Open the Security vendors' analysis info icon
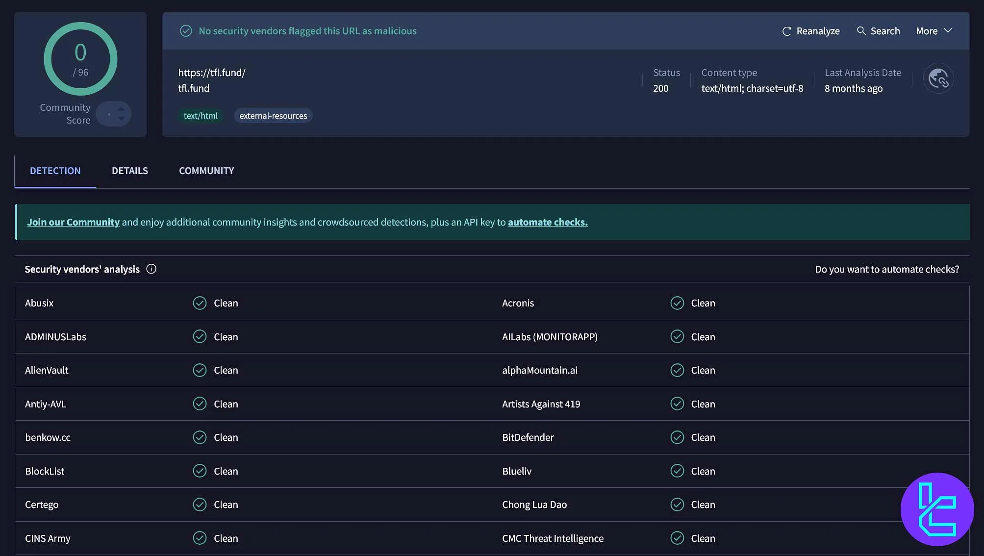This screenshot has height=556, width=984. click(151, 269)
